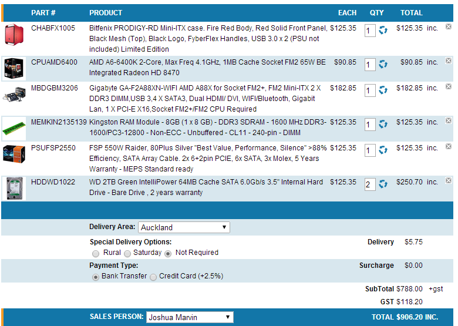Remove PSUFSP2550 power supply from the cart
This screenshot has height=326, width=458.
coord(449,146)
